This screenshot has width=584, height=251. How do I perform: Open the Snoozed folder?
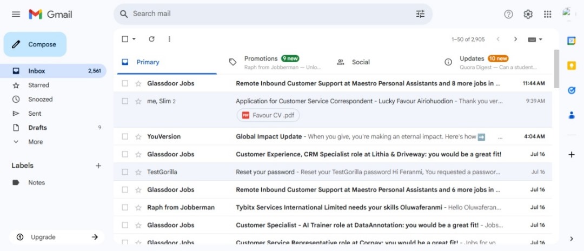(53, 100)
